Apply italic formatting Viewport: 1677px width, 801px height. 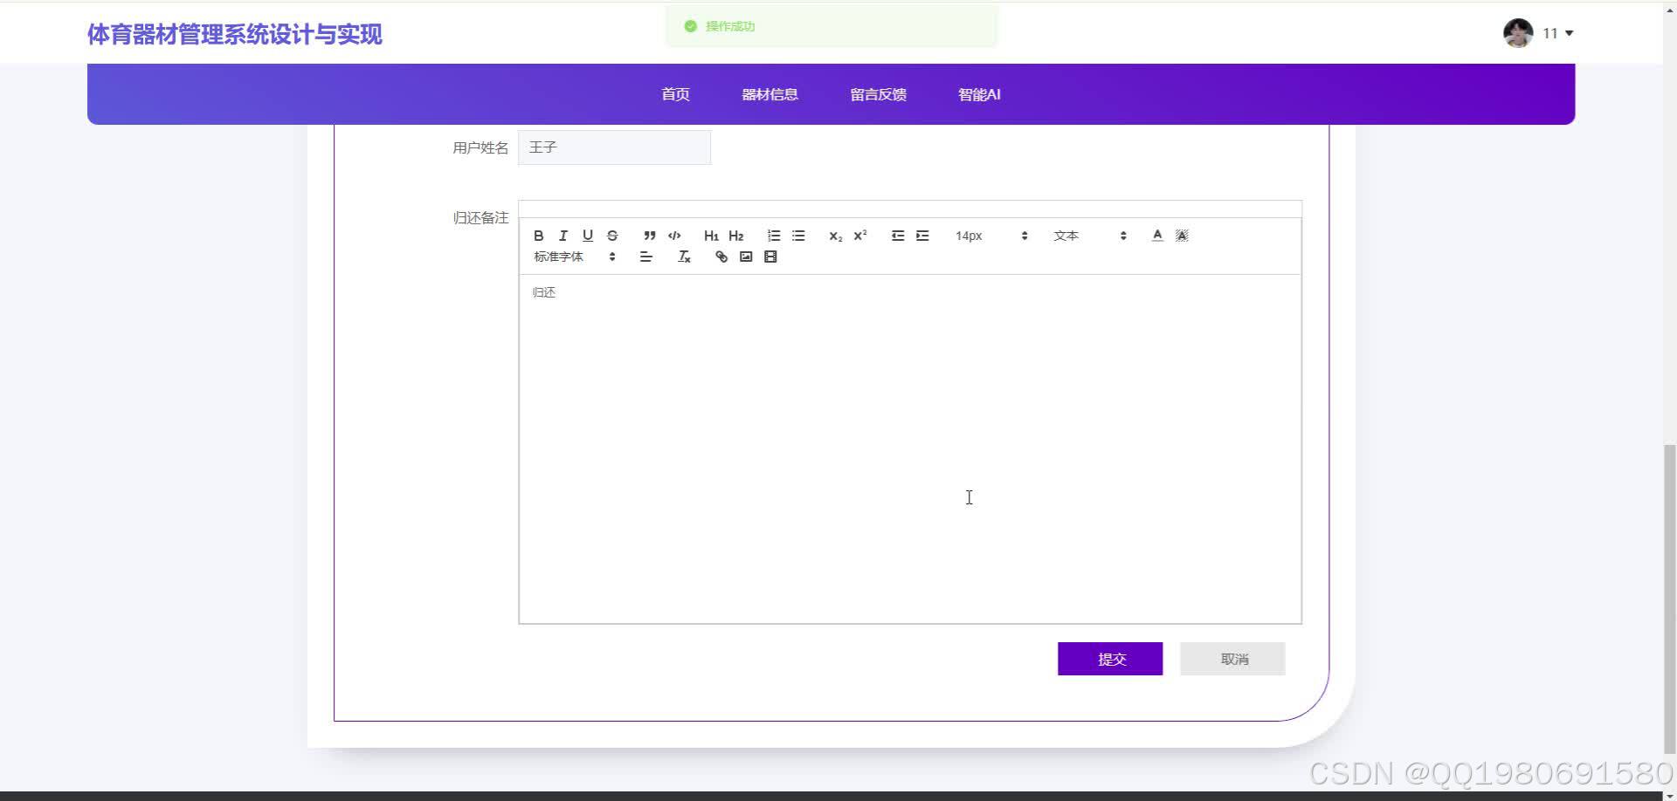point(562,236)
